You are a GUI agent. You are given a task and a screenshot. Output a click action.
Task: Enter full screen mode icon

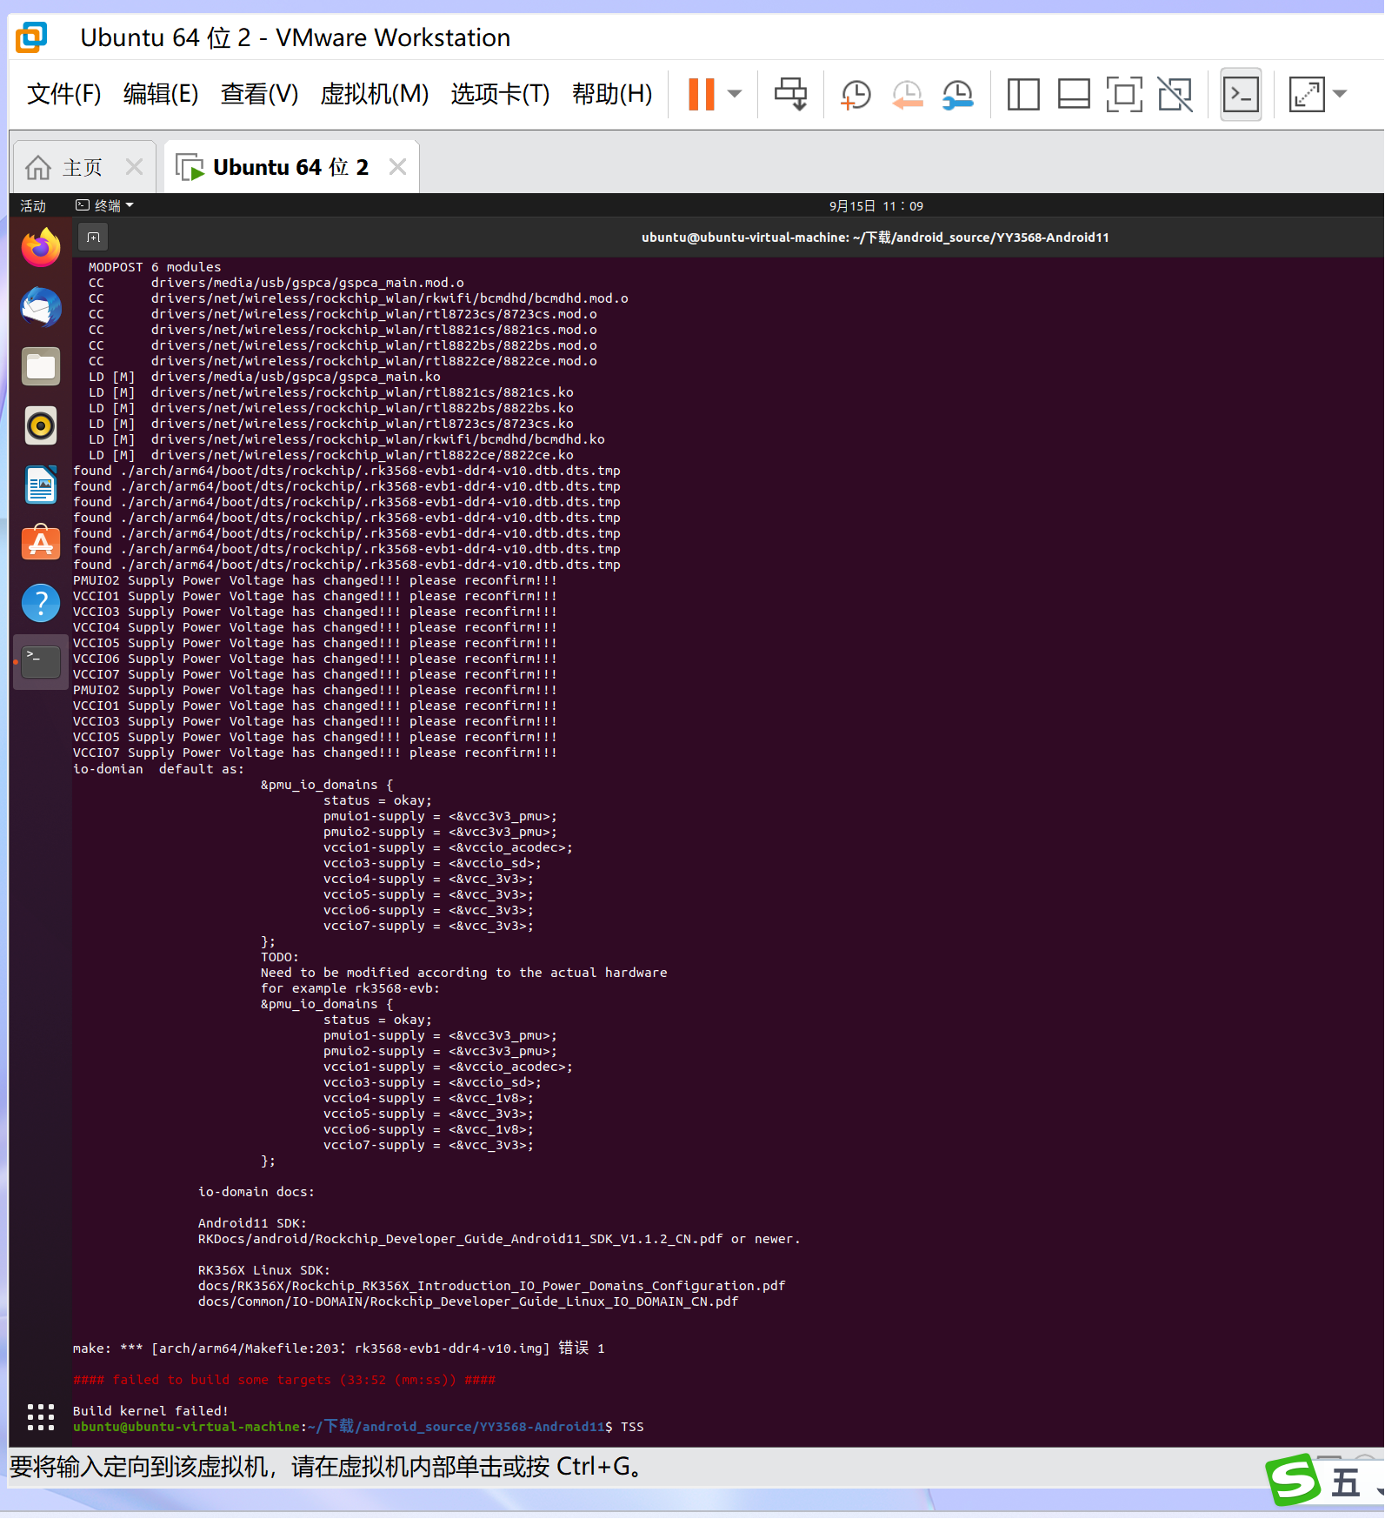1123,94
